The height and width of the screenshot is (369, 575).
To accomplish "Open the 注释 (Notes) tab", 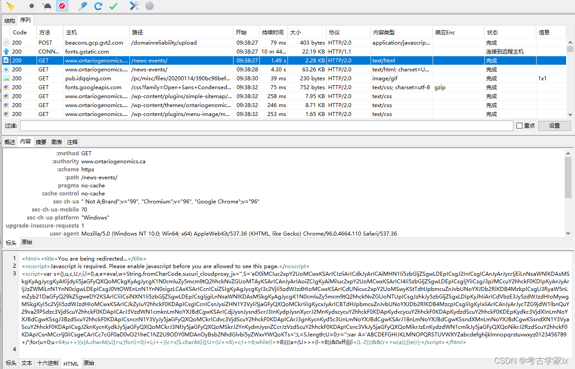I will 72,142.
